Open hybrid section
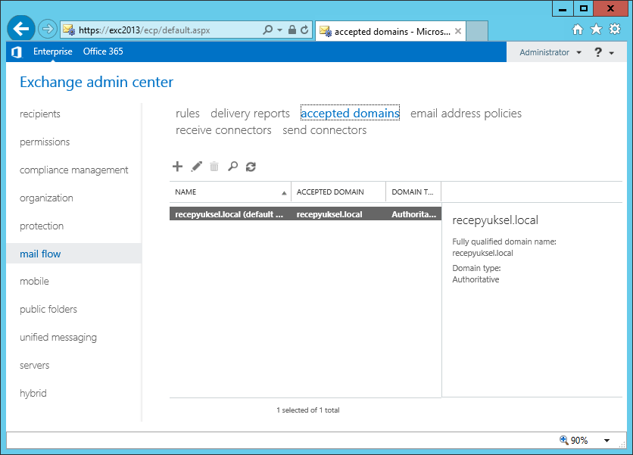The image size is (633, 455). (x=33, y=393)
